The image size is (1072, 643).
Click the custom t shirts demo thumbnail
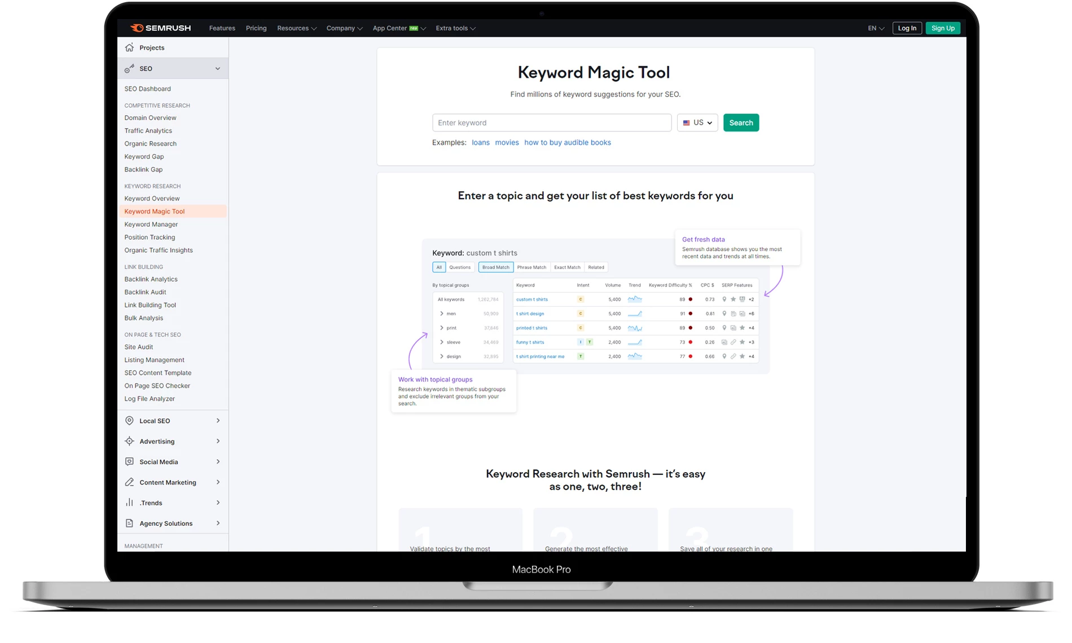pos(596,306)
